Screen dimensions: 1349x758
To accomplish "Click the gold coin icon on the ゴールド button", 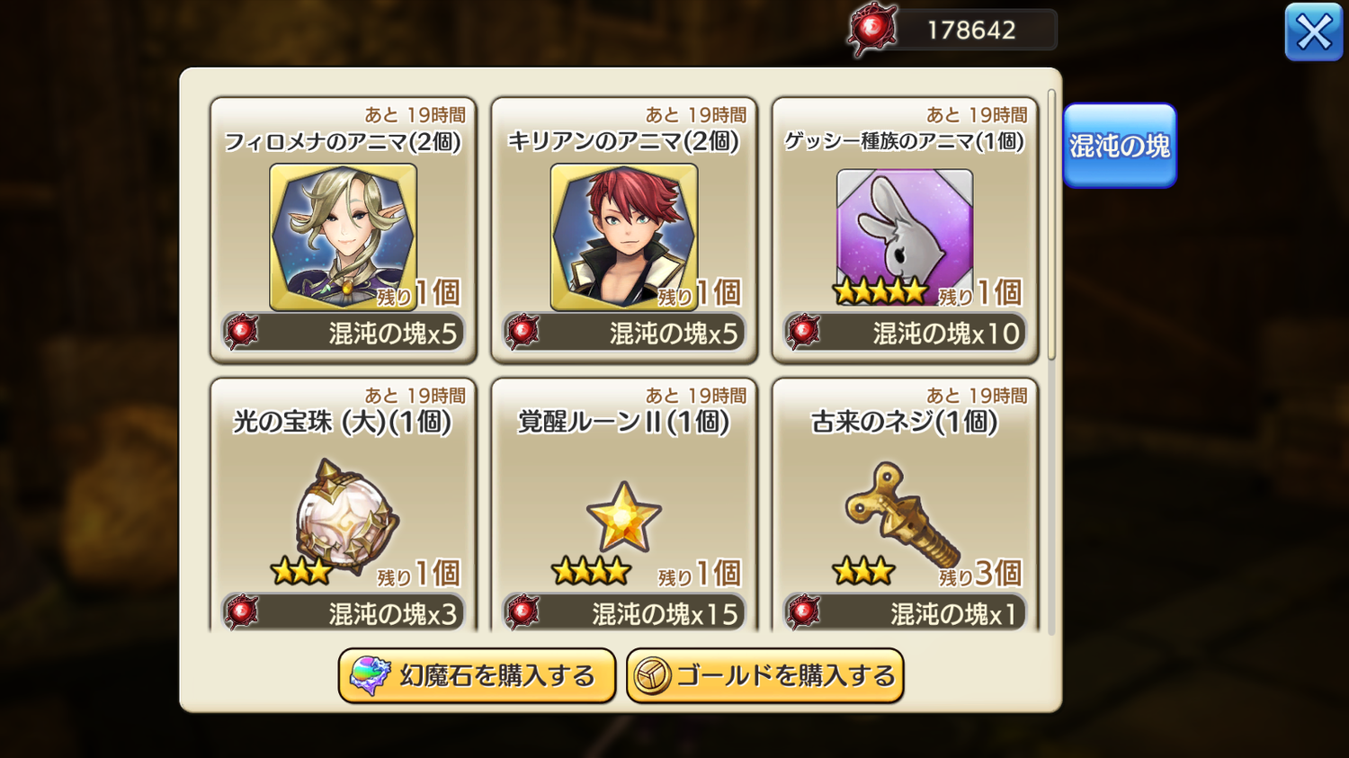I will [x=652, y=676].
